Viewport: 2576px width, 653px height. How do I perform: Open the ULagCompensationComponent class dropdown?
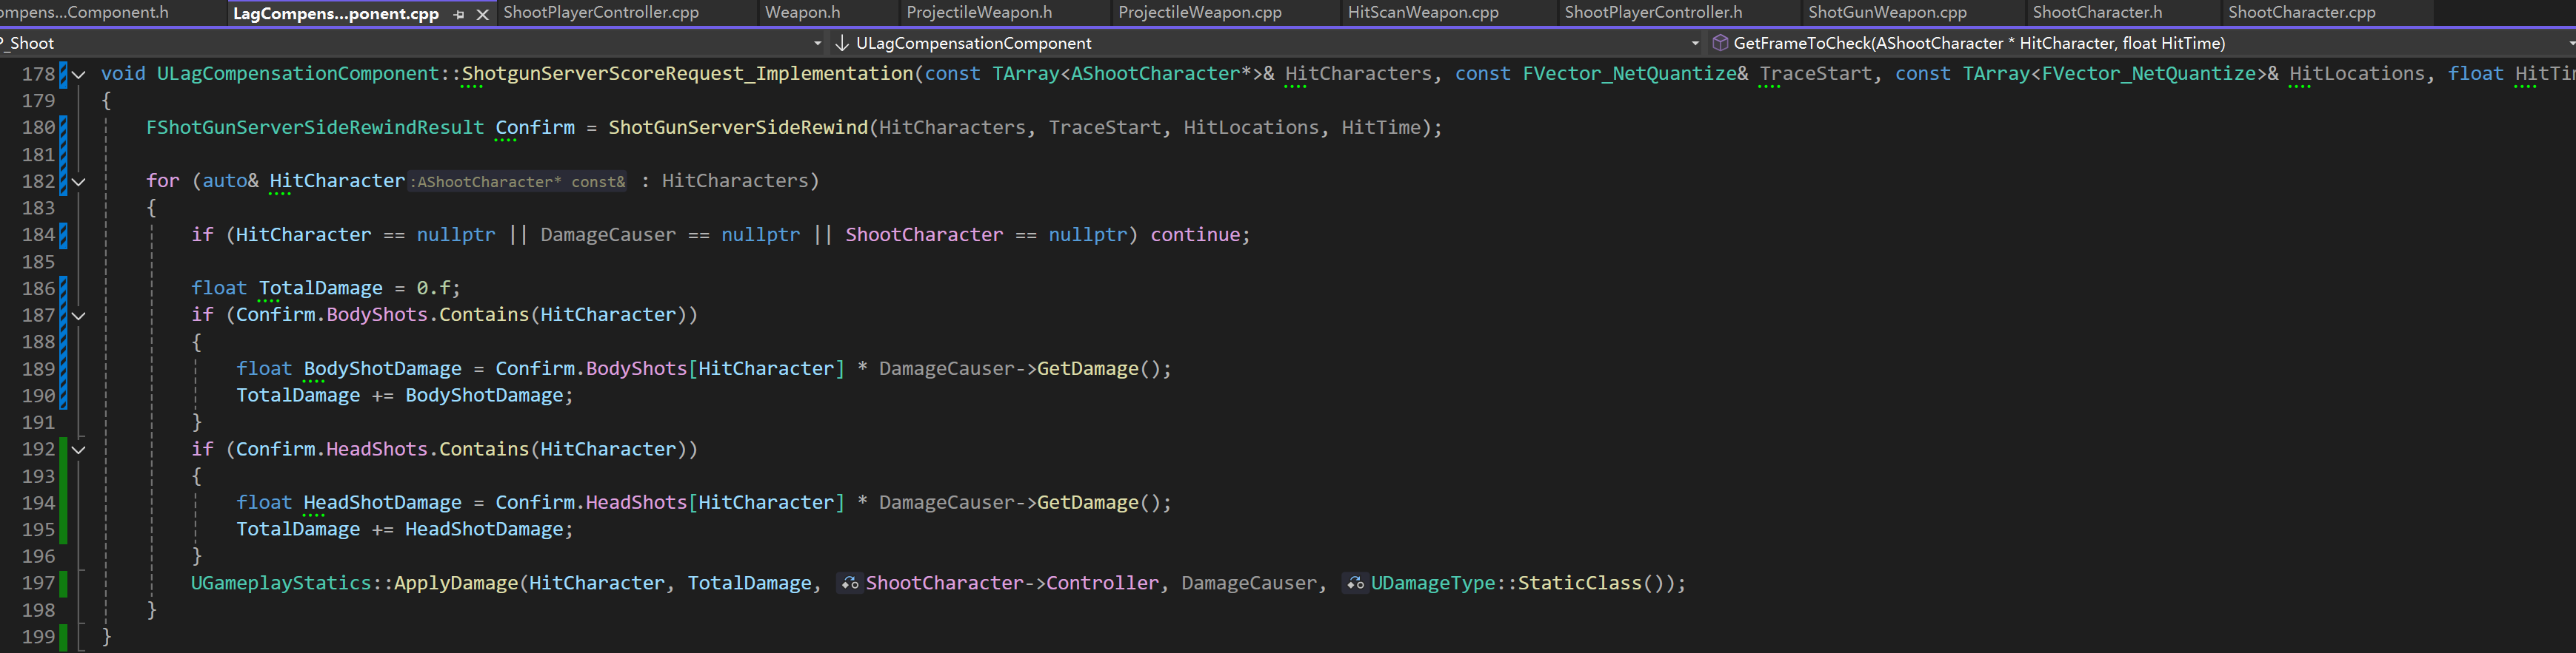[x=1694, y=43]
